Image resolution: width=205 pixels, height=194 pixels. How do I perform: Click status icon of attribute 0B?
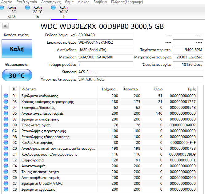[6, 137]
